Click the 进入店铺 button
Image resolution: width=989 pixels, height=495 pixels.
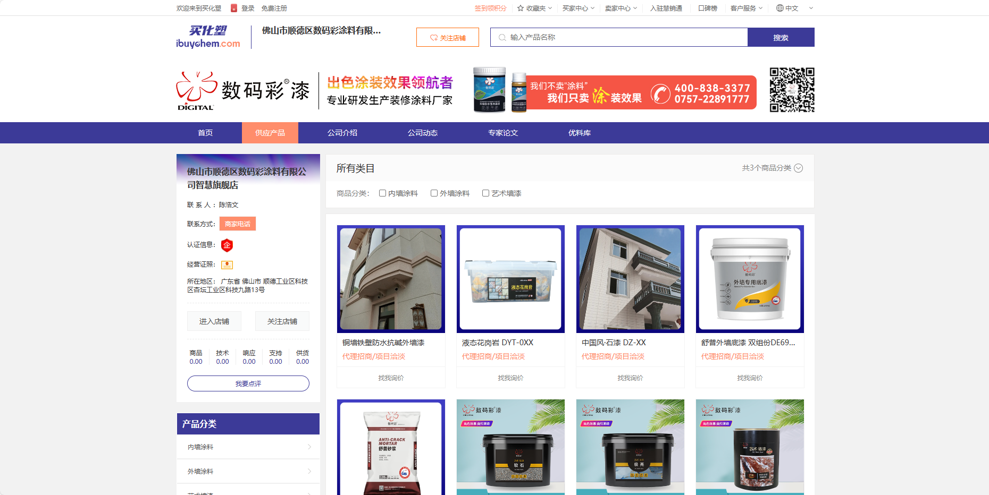[214, 321]
